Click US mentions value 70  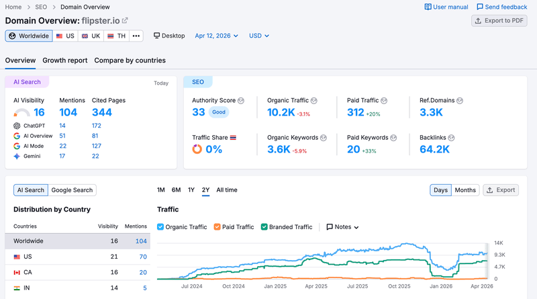coord(143,257)
